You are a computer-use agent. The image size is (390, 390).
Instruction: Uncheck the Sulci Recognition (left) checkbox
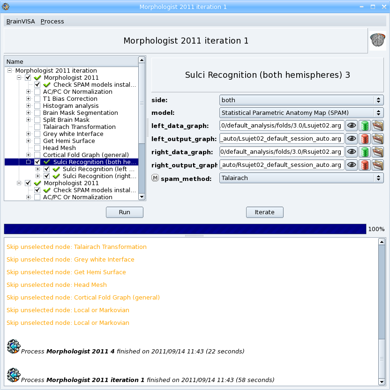pyautogui.click(x=46, y=169)
